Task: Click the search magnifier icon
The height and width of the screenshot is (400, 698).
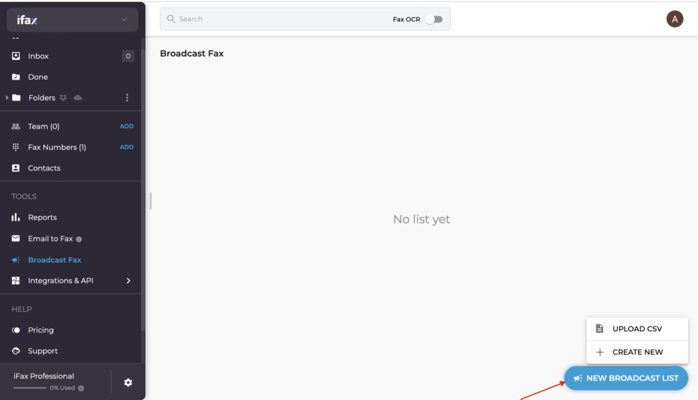Action: (x=171, y=18)
